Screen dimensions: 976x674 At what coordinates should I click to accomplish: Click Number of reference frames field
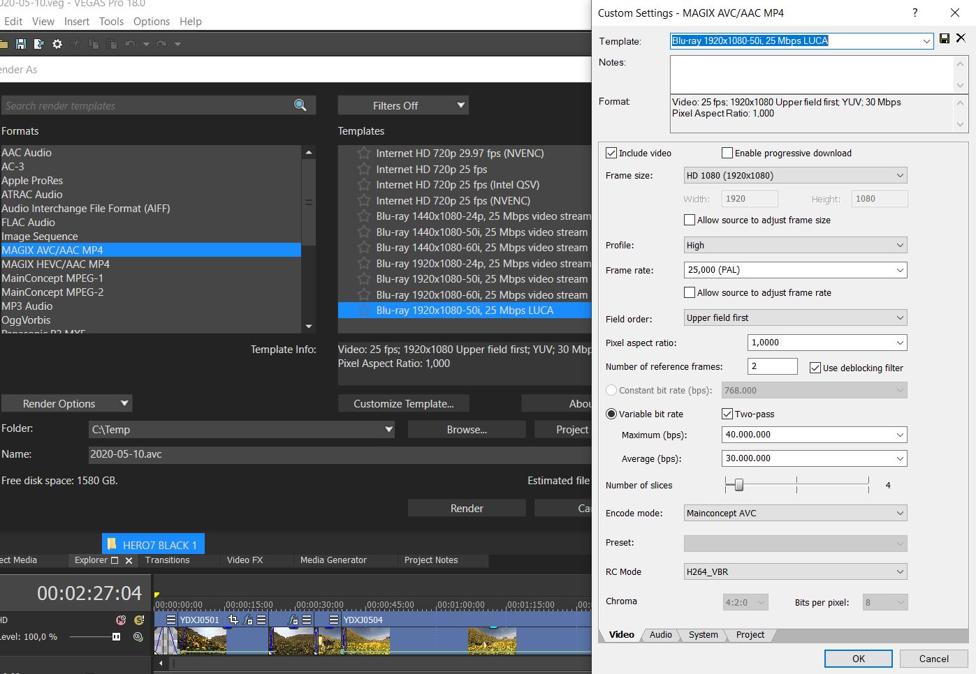click(773, 366)
